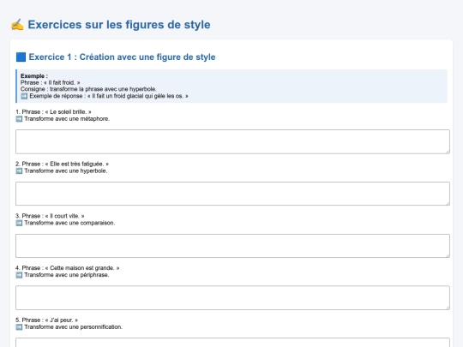
Task: Click the answer box for « Il court vite. »
Action: click(x=232, y=246)
